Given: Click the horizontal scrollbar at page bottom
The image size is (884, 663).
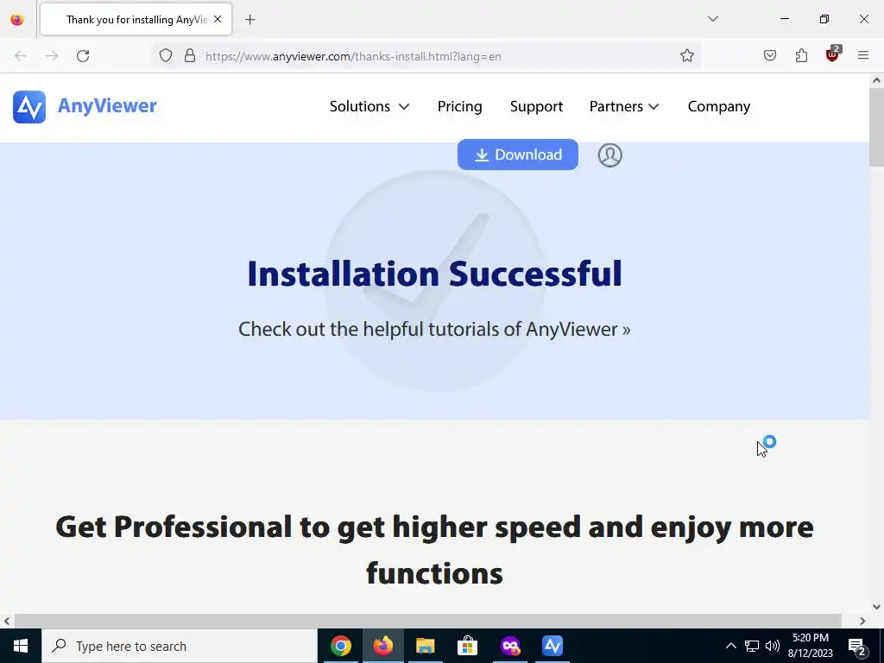Looking at the screenshot, I should tap(428, 621).
